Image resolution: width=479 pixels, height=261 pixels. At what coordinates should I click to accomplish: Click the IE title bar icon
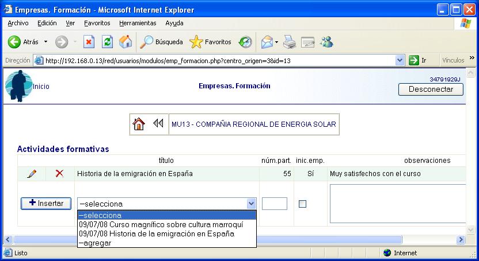point(8,9)
